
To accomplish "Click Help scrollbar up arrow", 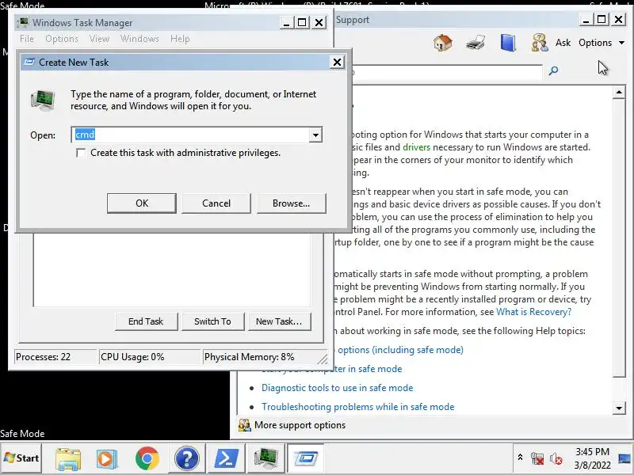I will (x=619, y=93).
